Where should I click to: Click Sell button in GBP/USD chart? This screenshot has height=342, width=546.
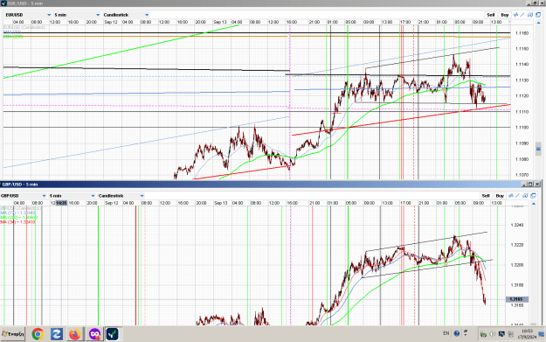point(486,196)
